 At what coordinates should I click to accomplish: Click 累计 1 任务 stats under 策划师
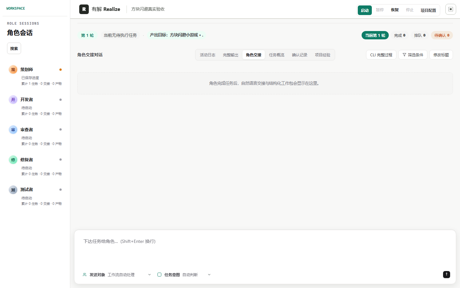pyautogui.click(x=42, y=84)
